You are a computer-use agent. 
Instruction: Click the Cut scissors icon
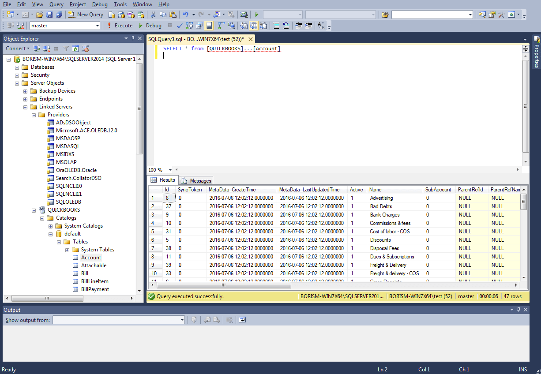153,15
